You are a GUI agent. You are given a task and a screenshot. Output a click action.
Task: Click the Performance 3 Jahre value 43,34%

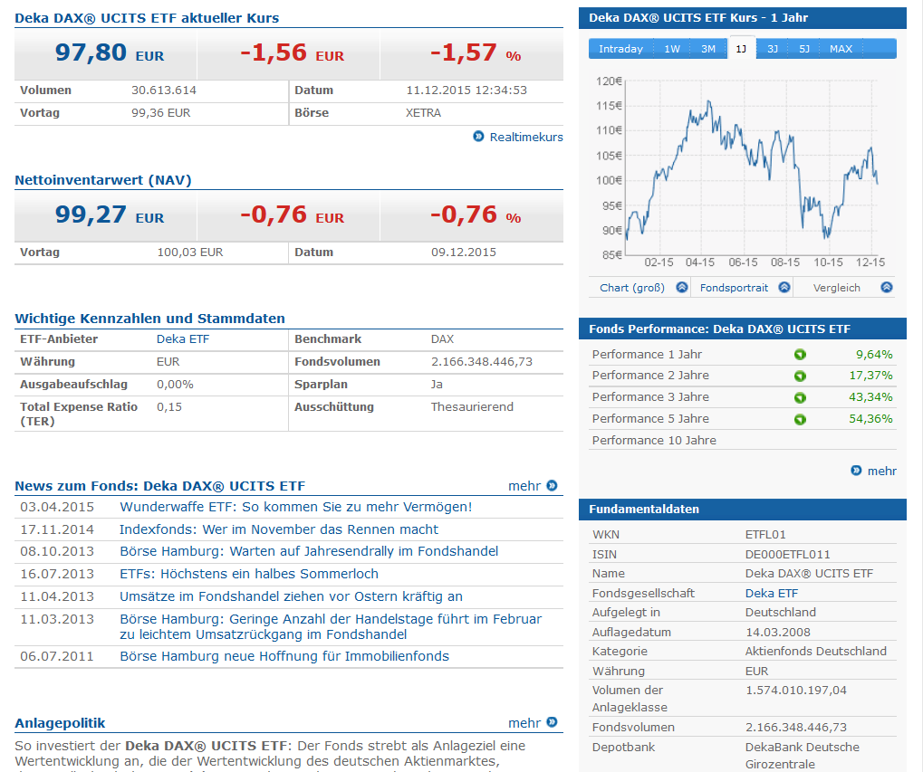[870, 397]
